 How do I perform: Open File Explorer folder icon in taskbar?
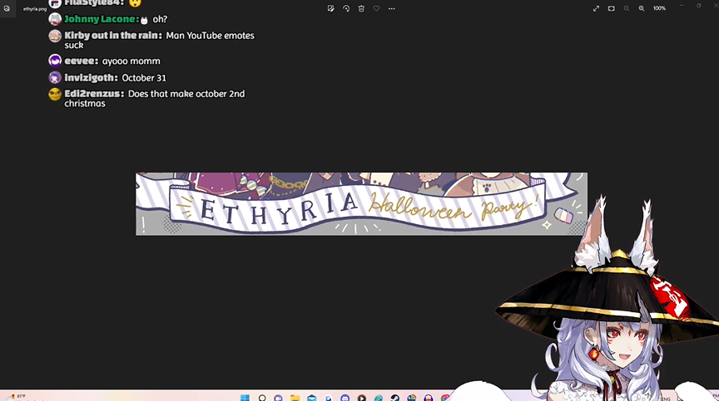(295, 398)
